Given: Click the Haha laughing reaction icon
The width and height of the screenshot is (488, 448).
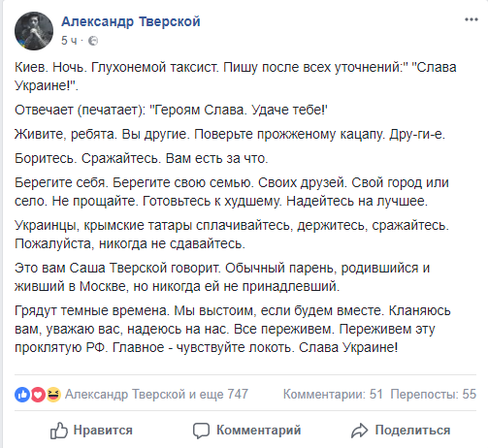Looking at the screenshot, I should [x=53, y=395].
